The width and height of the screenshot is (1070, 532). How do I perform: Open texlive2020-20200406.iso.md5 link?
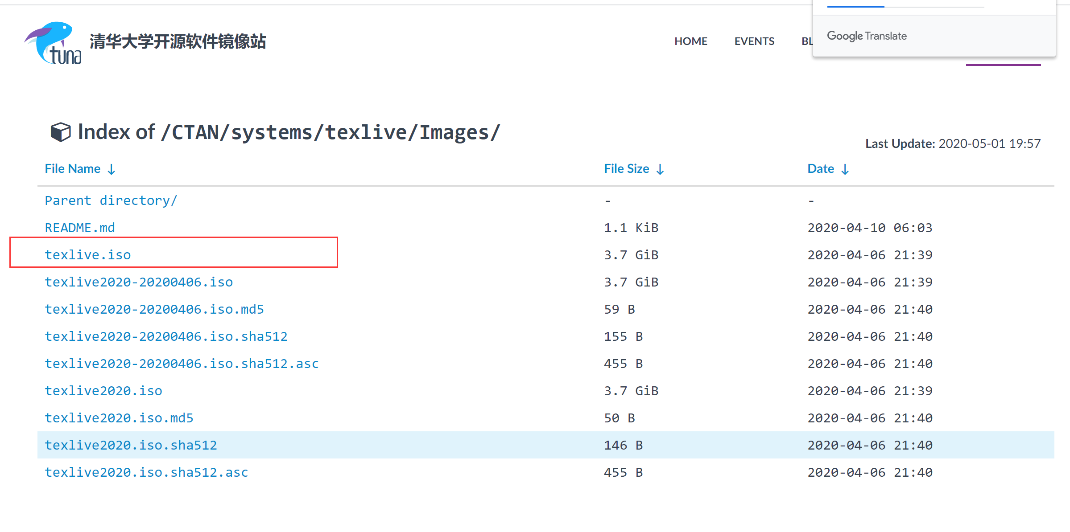154,309
